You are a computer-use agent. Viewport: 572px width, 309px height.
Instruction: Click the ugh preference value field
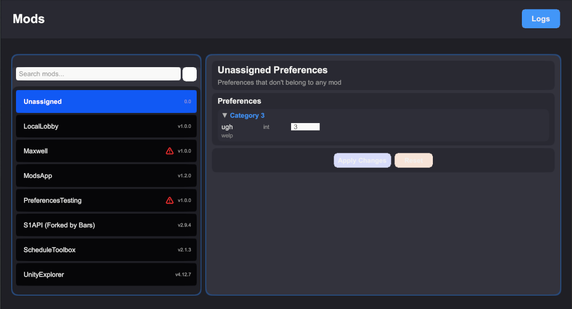[305, 126]
